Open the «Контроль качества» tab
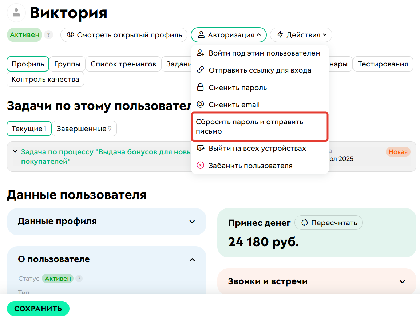 45,79
